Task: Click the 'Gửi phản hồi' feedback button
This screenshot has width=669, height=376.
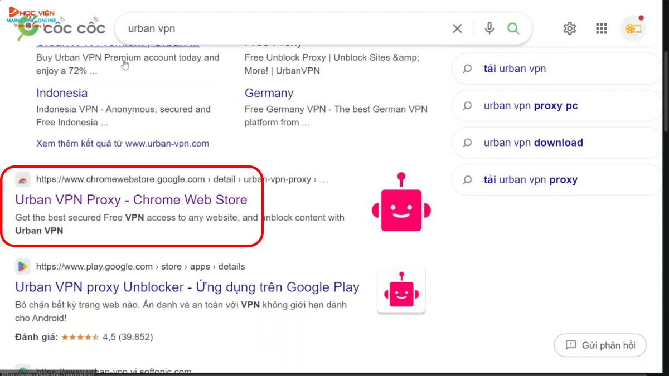Action: pyautogui.click(x=600, y=345)
